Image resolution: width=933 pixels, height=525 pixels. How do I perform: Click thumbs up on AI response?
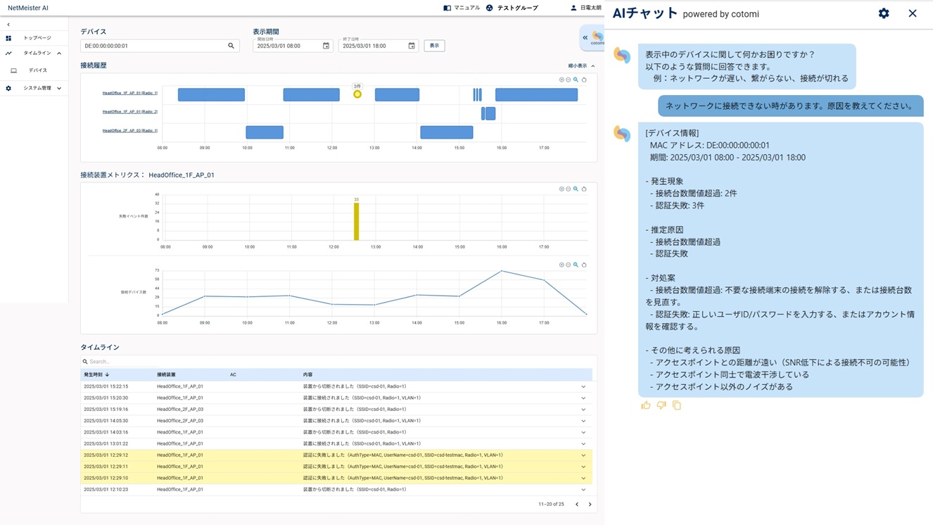coord(645,405)
